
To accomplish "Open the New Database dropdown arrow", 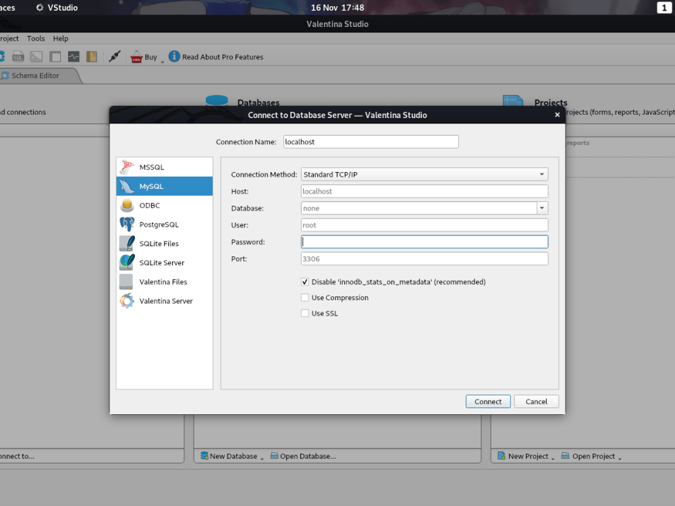I will coord(262,459).
